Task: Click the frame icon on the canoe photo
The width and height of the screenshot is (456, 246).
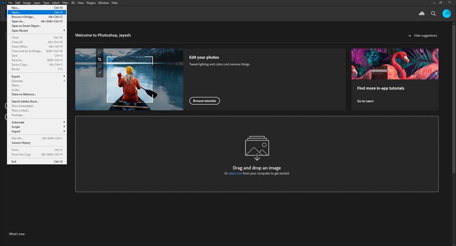Action: click(x=99, y=66)
